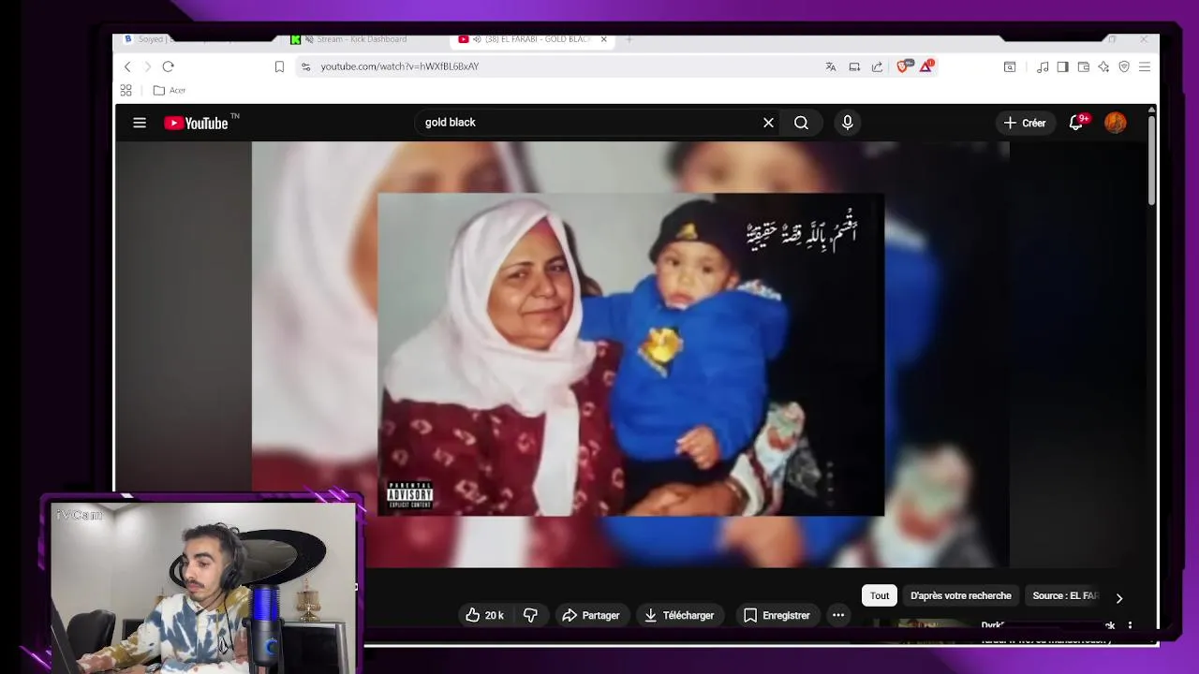
Task: Dislike the video with the thumbs-down
Action: [x=530, y=615]
